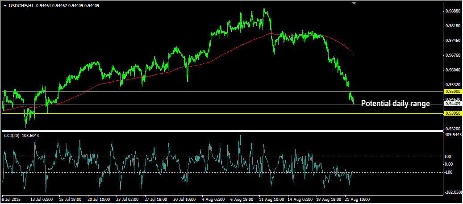Select the upper yellow horizontal line

(223, 92)
